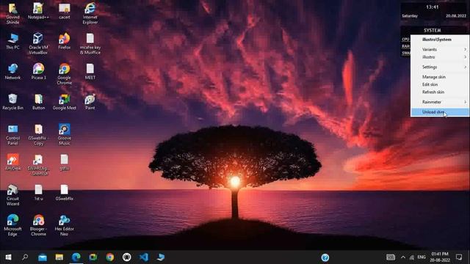Select the This PC desktop icon
Image resolution: width=470 pixels, height=264 pixels.
click(x=12, y=41)
